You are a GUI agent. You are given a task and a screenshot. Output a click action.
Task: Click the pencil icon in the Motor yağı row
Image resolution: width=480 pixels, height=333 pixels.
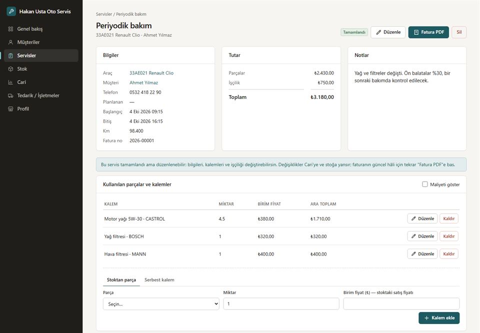tap(413, 219)
